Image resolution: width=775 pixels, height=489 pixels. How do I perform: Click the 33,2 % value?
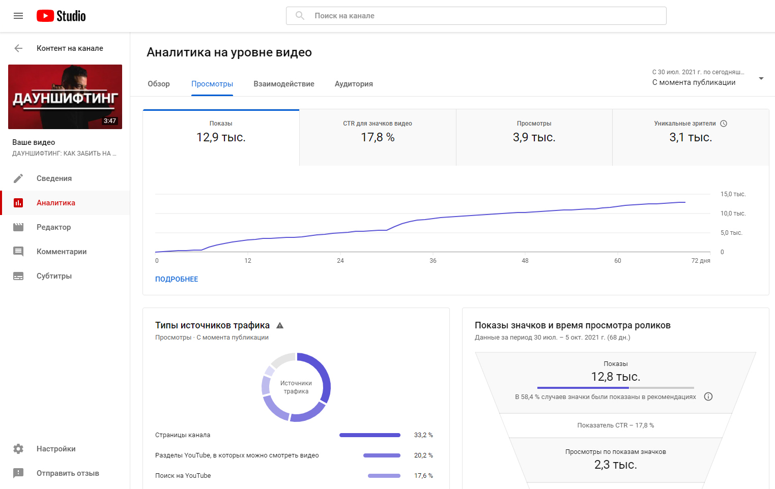tap(423, 435)
